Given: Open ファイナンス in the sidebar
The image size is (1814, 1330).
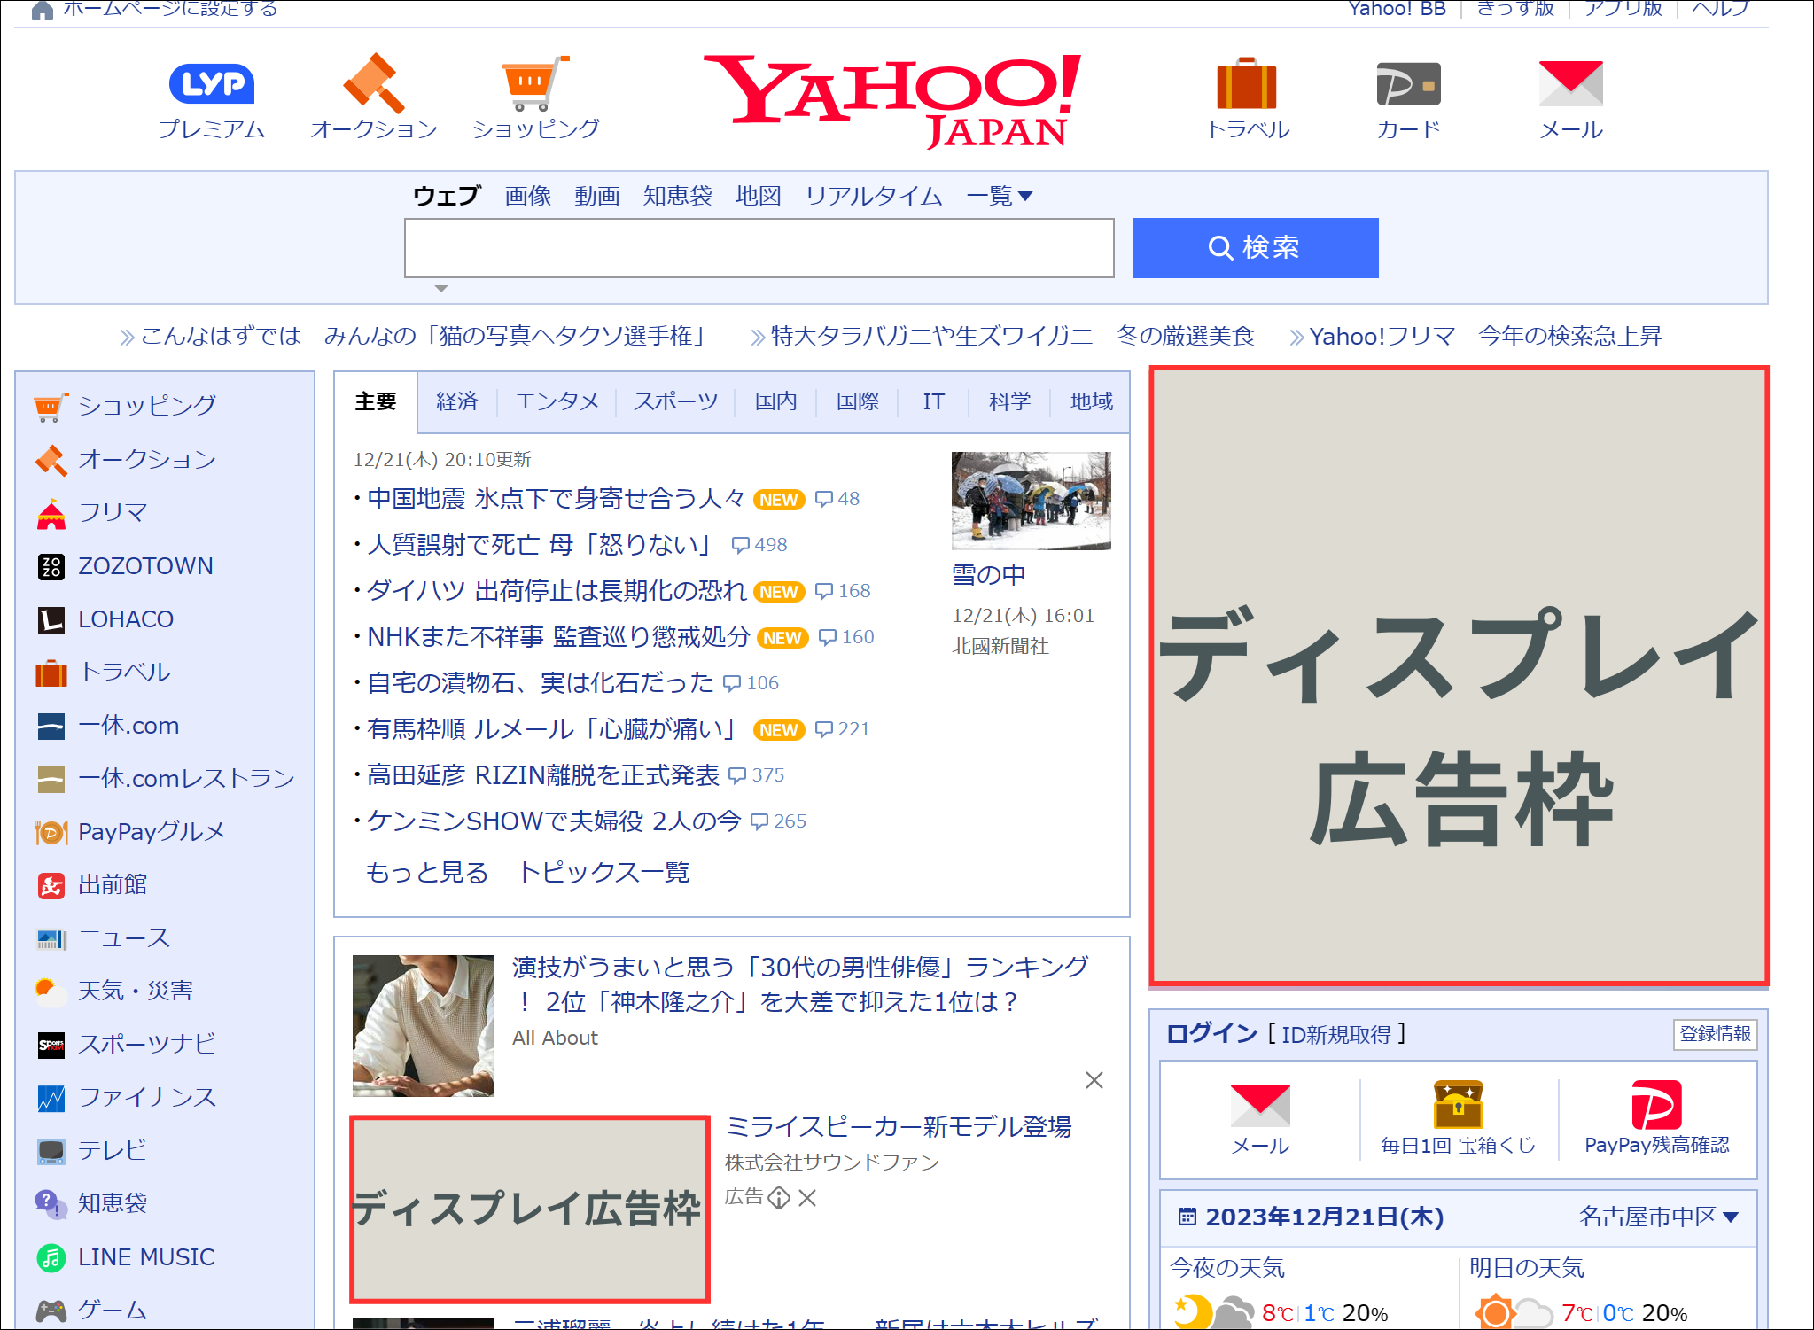Looking at the screenshot, I should (x=146, y=1098).
